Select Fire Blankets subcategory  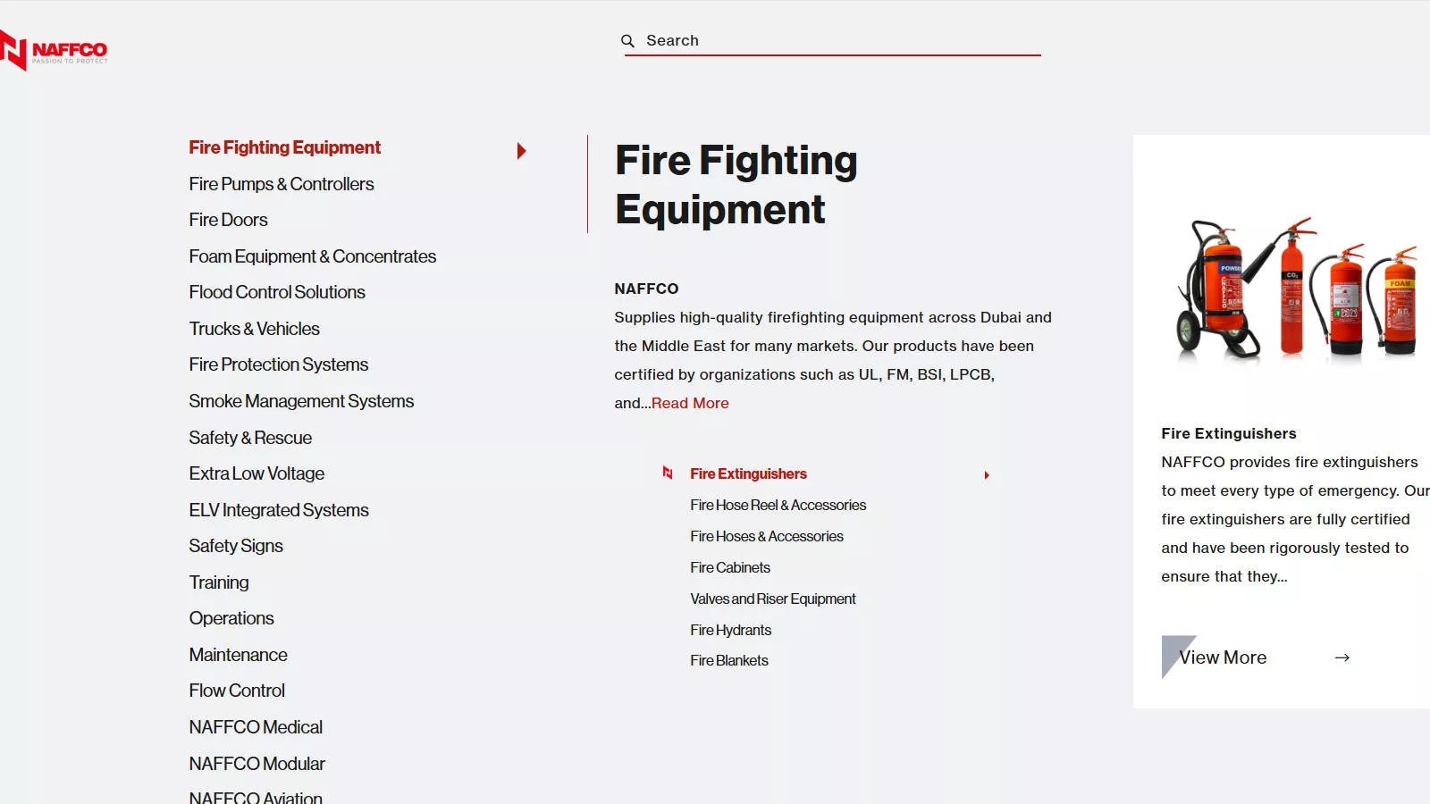[x=729, y=660]
